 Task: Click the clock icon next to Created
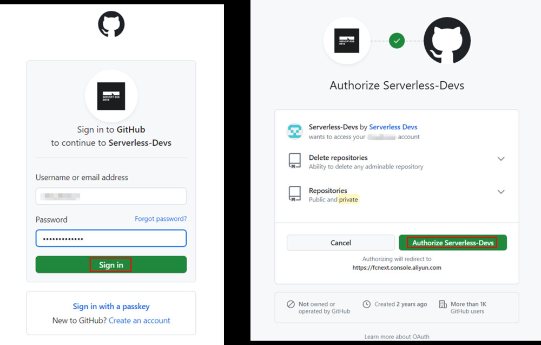(366, 304)
